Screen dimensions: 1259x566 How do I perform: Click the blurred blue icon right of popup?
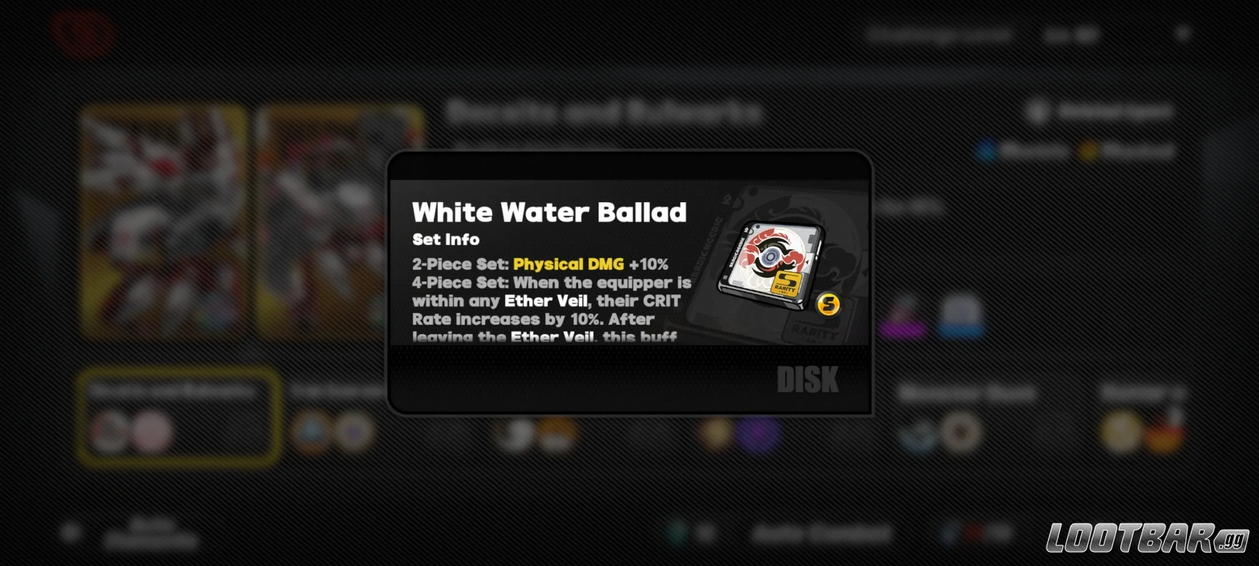(x=961, y=317)
